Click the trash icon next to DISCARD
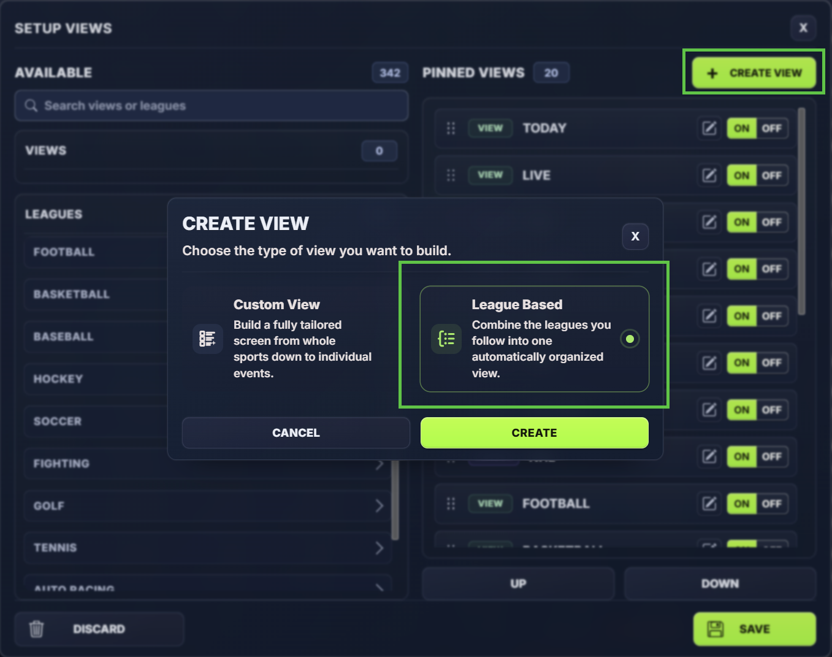The image size is (832, 657). pos(37,629)
